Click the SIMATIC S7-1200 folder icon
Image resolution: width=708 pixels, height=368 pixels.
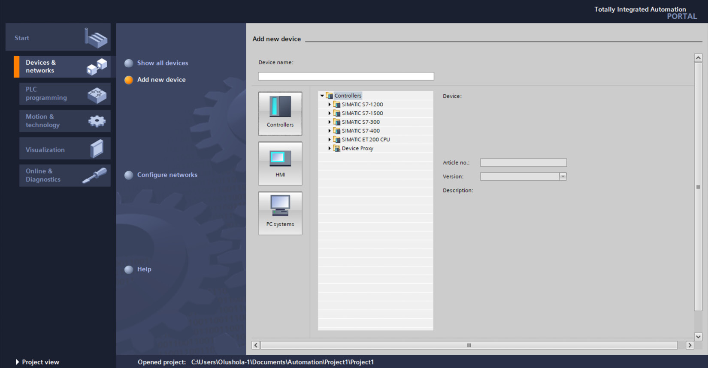[337, 105]
